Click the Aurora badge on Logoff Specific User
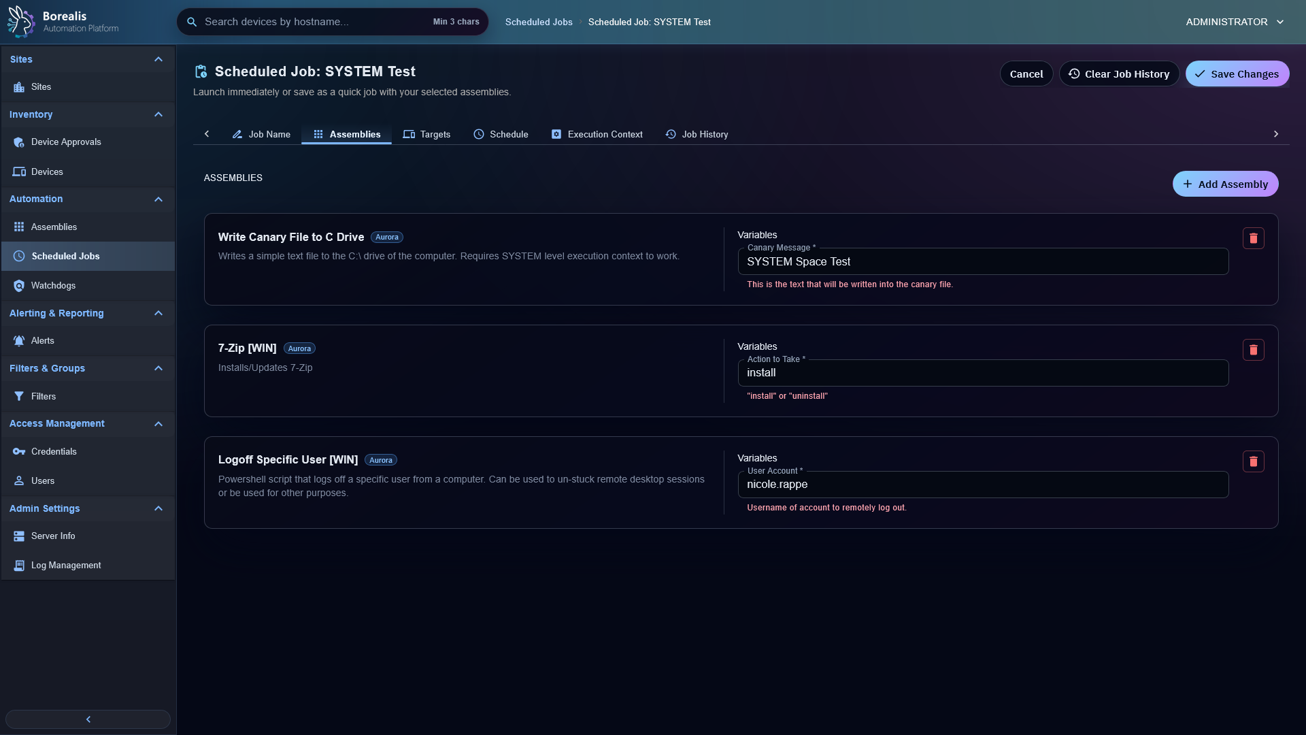This screenshot has width=1306, height=735. 381,460
